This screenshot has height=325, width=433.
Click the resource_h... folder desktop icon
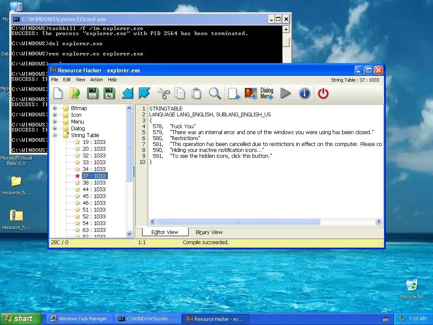(16, 181)
